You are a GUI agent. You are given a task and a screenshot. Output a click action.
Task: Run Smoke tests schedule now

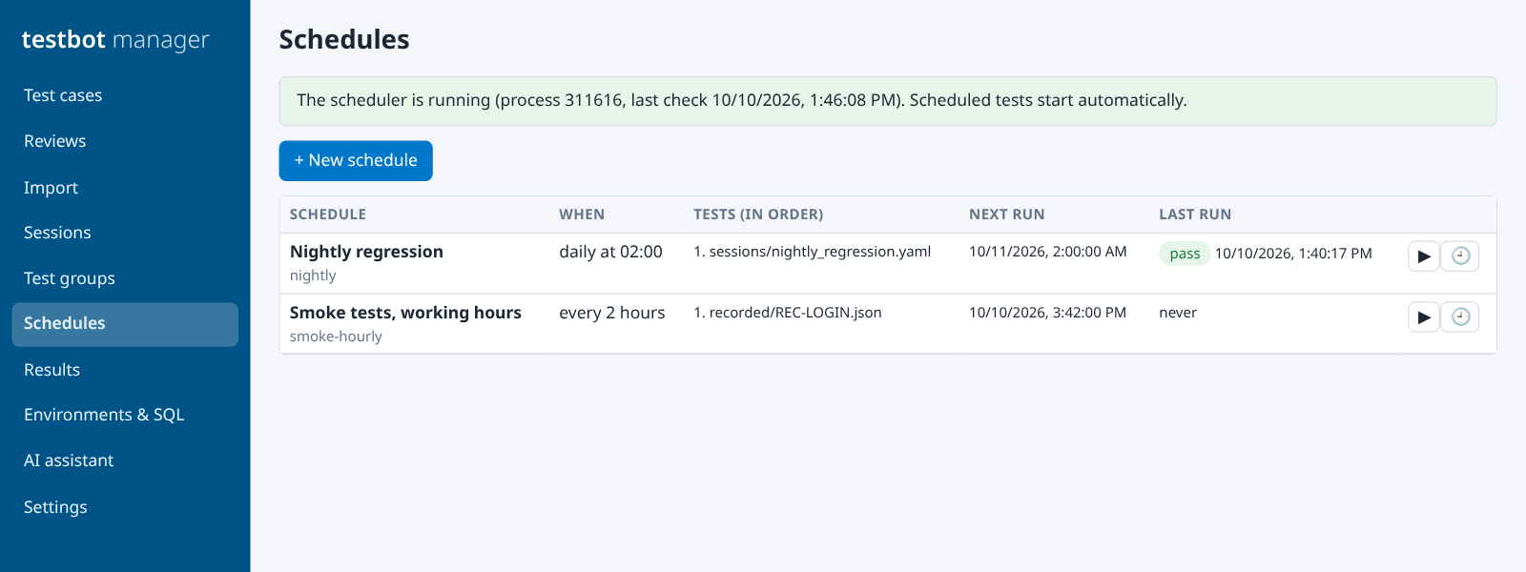click(x=1424, y=317)
